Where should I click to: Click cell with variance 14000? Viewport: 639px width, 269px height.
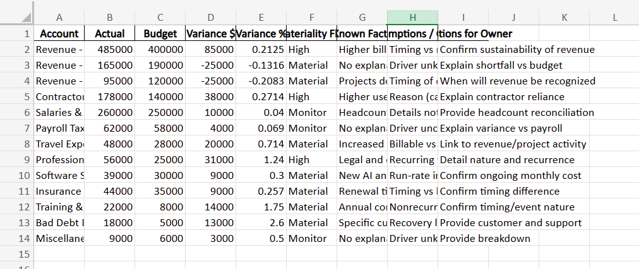211,207
